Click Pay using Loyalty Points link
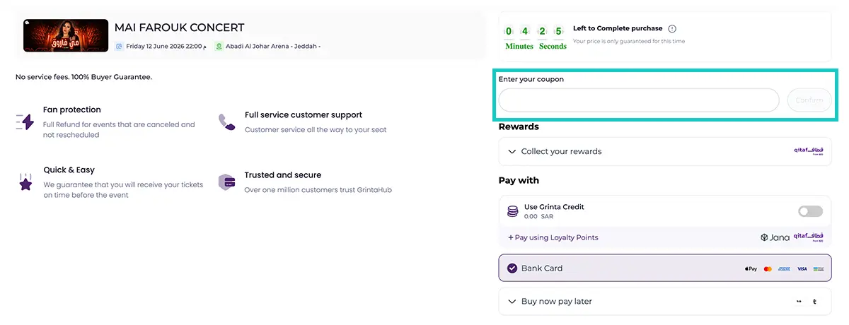 click(x=553, y=237)
